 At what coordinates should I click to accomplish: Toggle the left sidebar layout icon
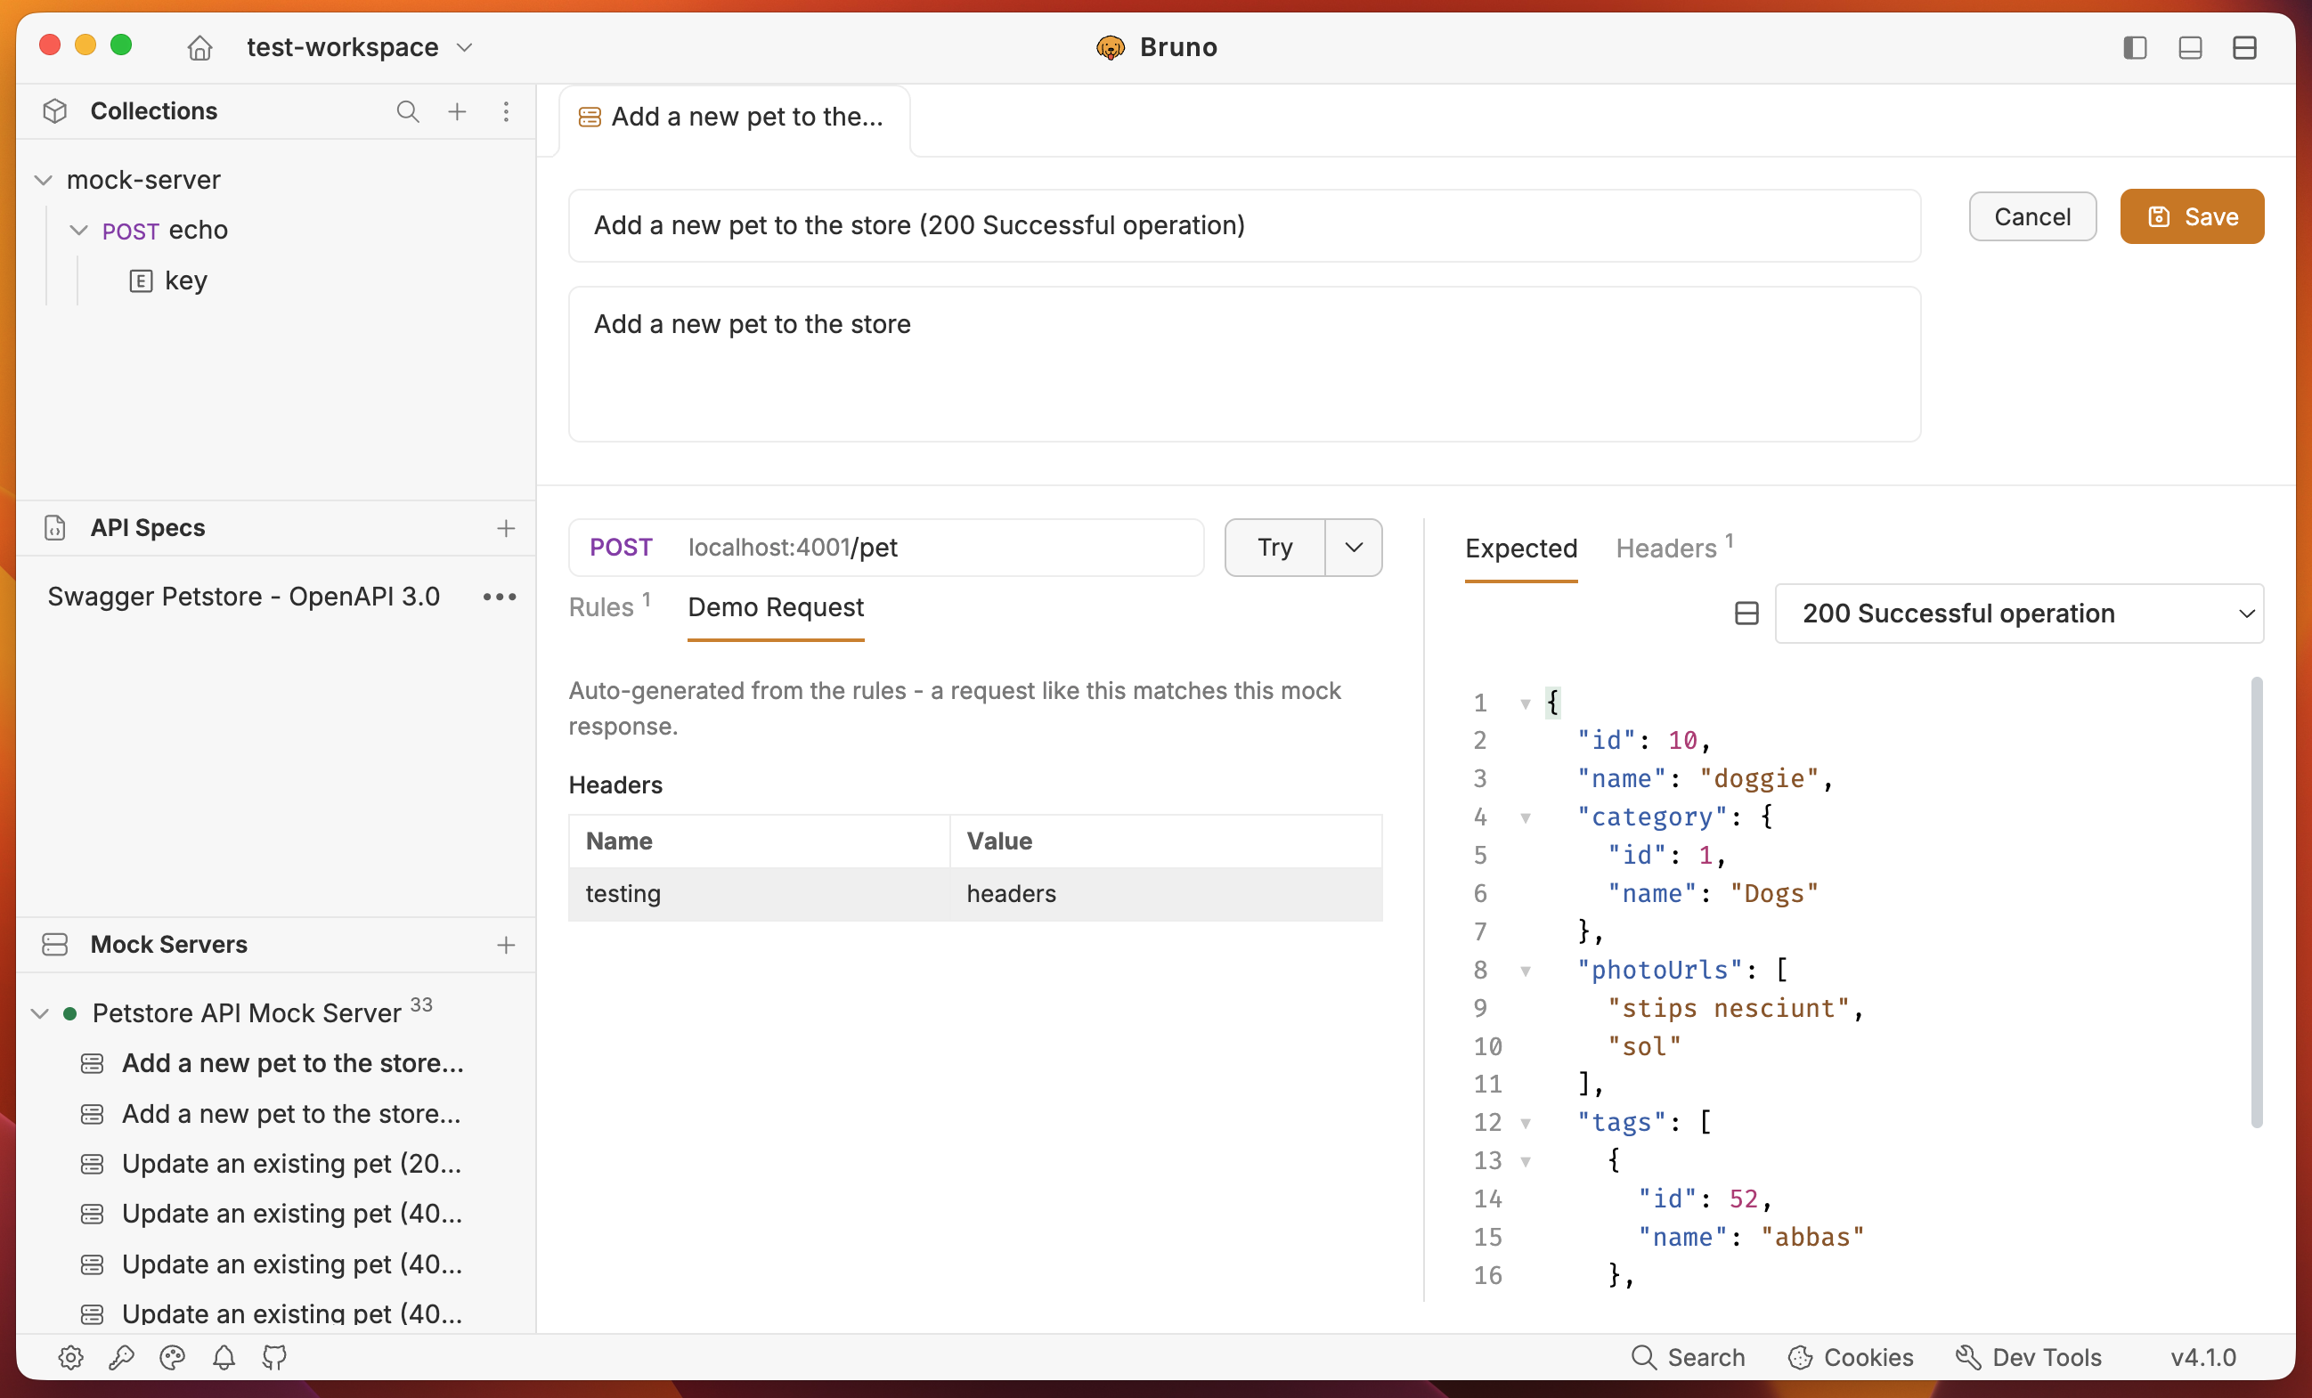[x=2135, y=47]
